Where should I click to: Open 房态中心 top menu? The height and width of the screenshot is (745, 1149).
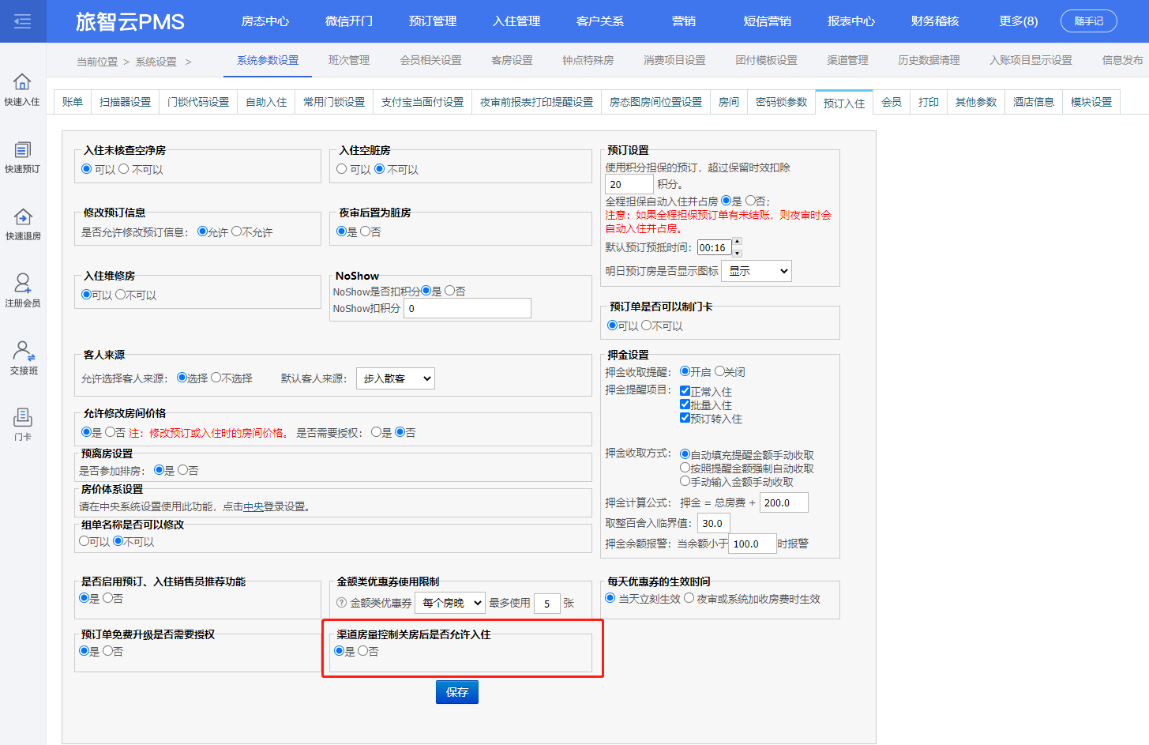click(265, 21)
